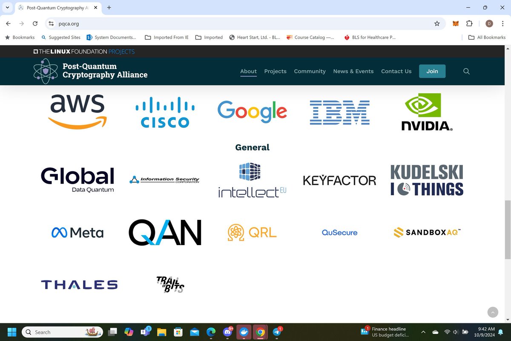Open the Projects menu
Viewport: 511px width, 341px height.
(x=275, y=71)
